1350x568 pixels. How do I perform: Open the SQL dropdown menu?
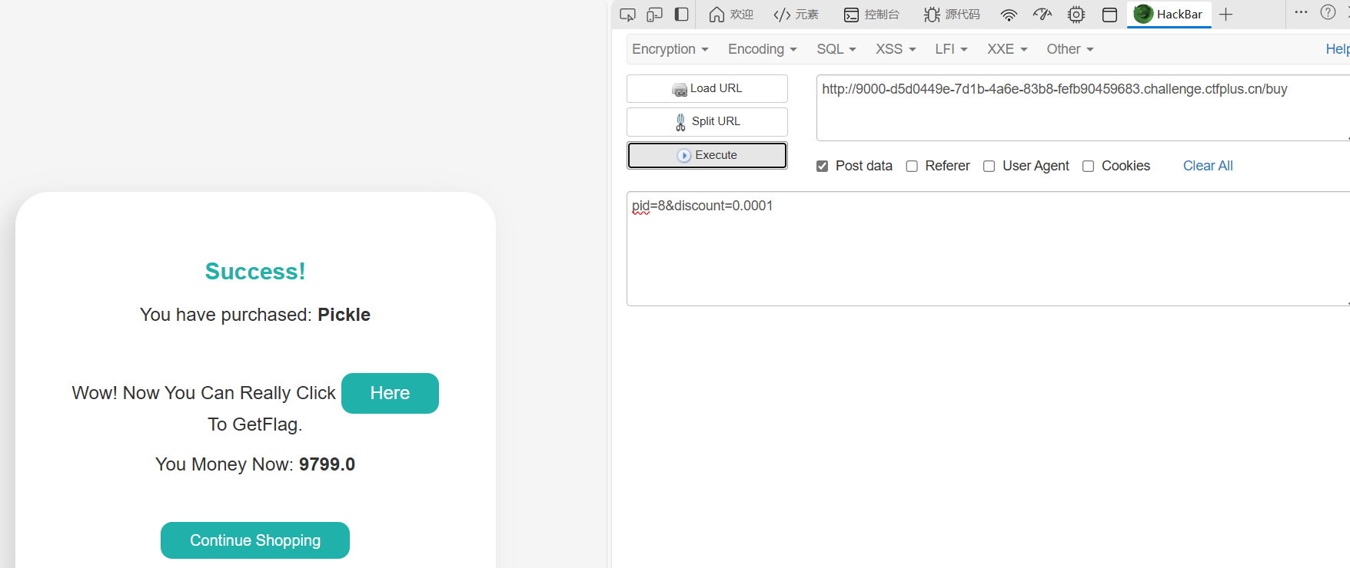[836, 49]
